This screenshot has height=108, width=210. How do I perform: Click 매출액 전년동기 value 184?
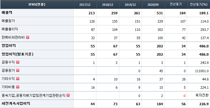pyautogui.click(x=182, y=13)
